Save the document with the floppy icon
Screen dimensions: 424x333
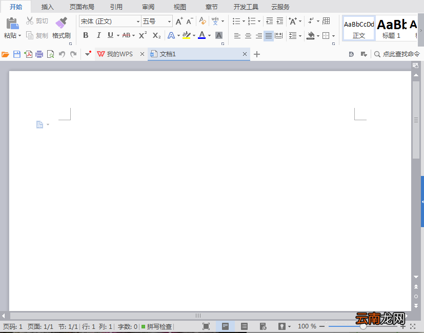pos(17,55)
